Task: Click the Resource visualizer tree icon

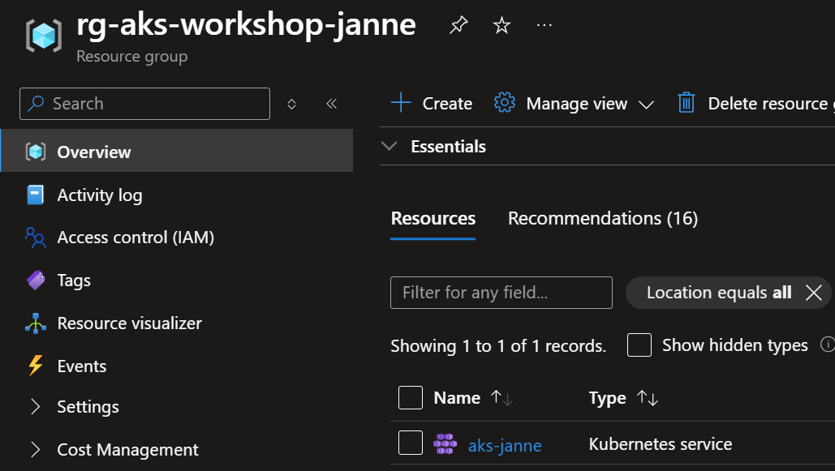Action: pos(36,323)
